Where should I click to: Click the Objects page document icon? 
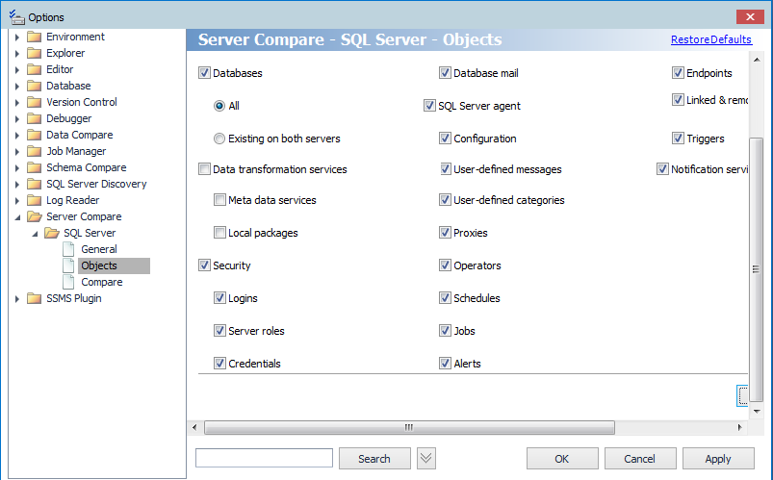coord(68,265)
